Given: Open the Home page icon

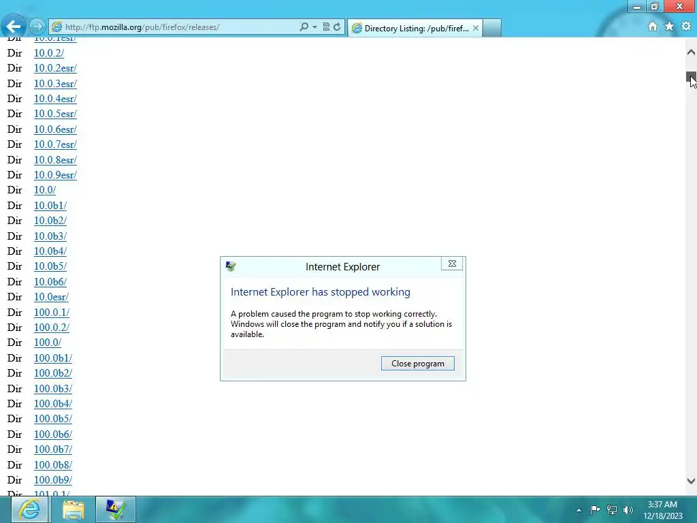Looking at the screenshot, I should click(x=652, y=27).
